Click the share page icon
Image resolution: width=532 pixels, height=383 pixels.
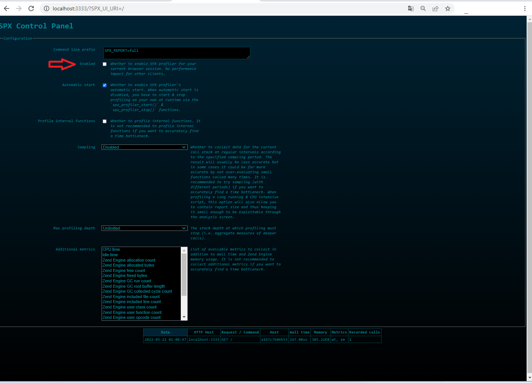tap(435, 8)
